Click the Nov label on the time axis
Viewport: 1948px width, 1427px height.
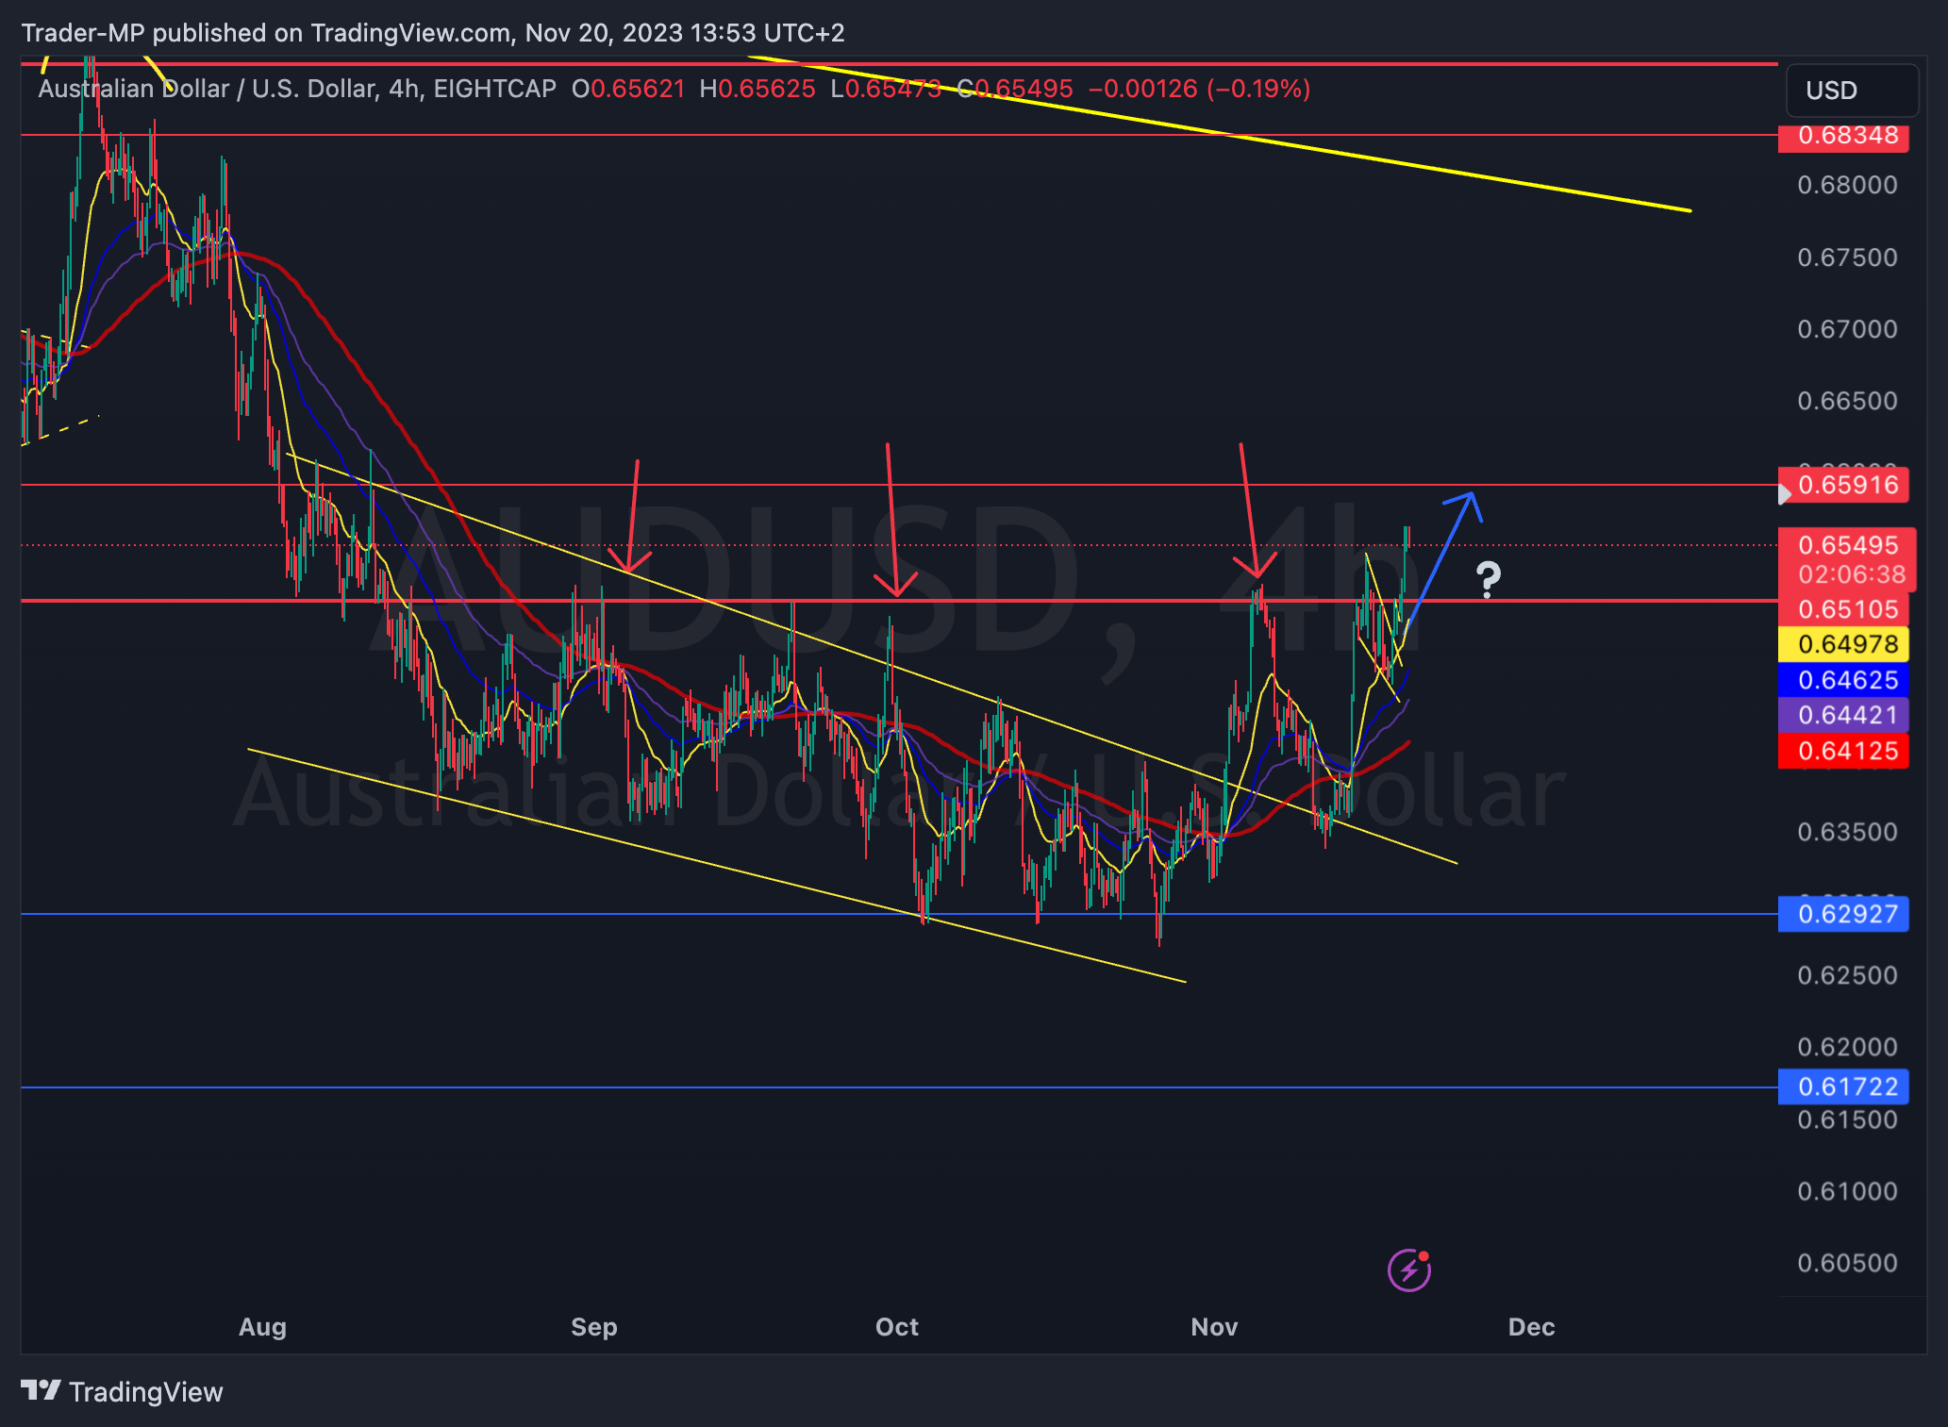(1214, 1327)
